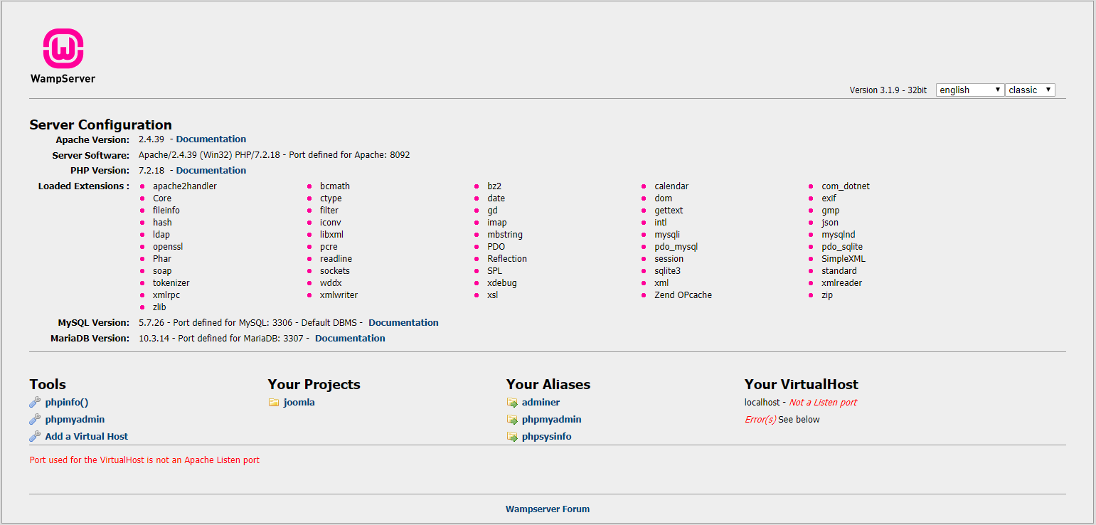1096x525 pixels.
Task: Click the bcmath extension entry
Action: pos(335,186)
